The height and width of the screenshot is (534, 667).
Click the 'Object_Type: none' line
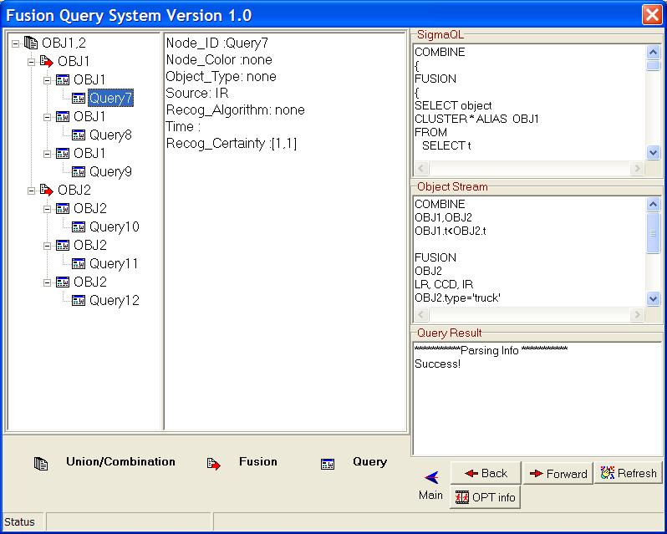[221, 77]
